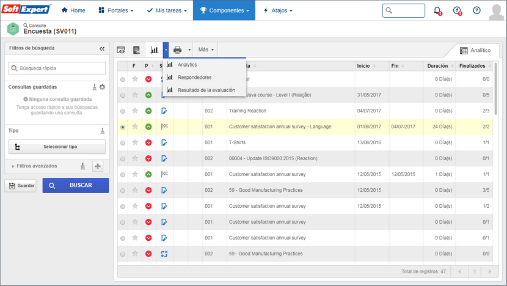Click the BUSCAR button
This screenshot has width=507, height=286.
(76, 185)
